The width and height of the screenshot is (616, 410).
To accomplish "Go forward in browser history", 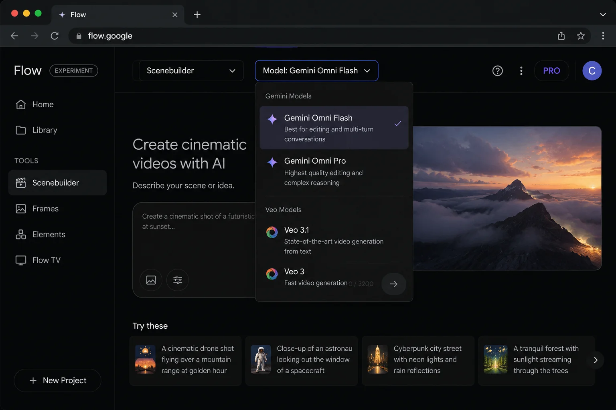I will point(35,36).
